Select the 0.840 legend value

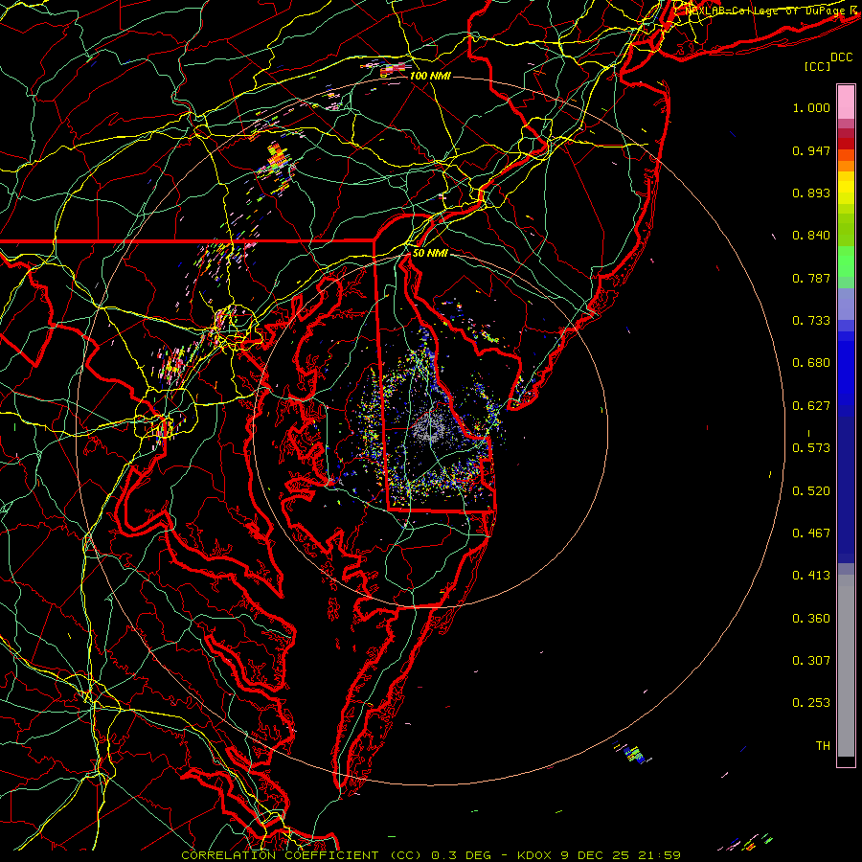coord(811,236)
